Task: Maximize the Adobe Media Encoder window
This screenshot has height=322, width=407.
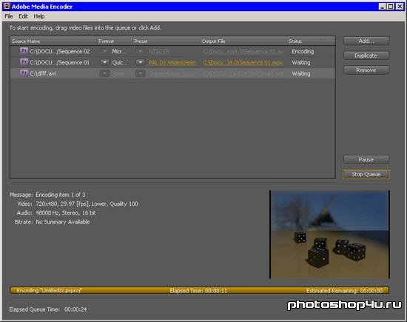Action: coord(391,7)
